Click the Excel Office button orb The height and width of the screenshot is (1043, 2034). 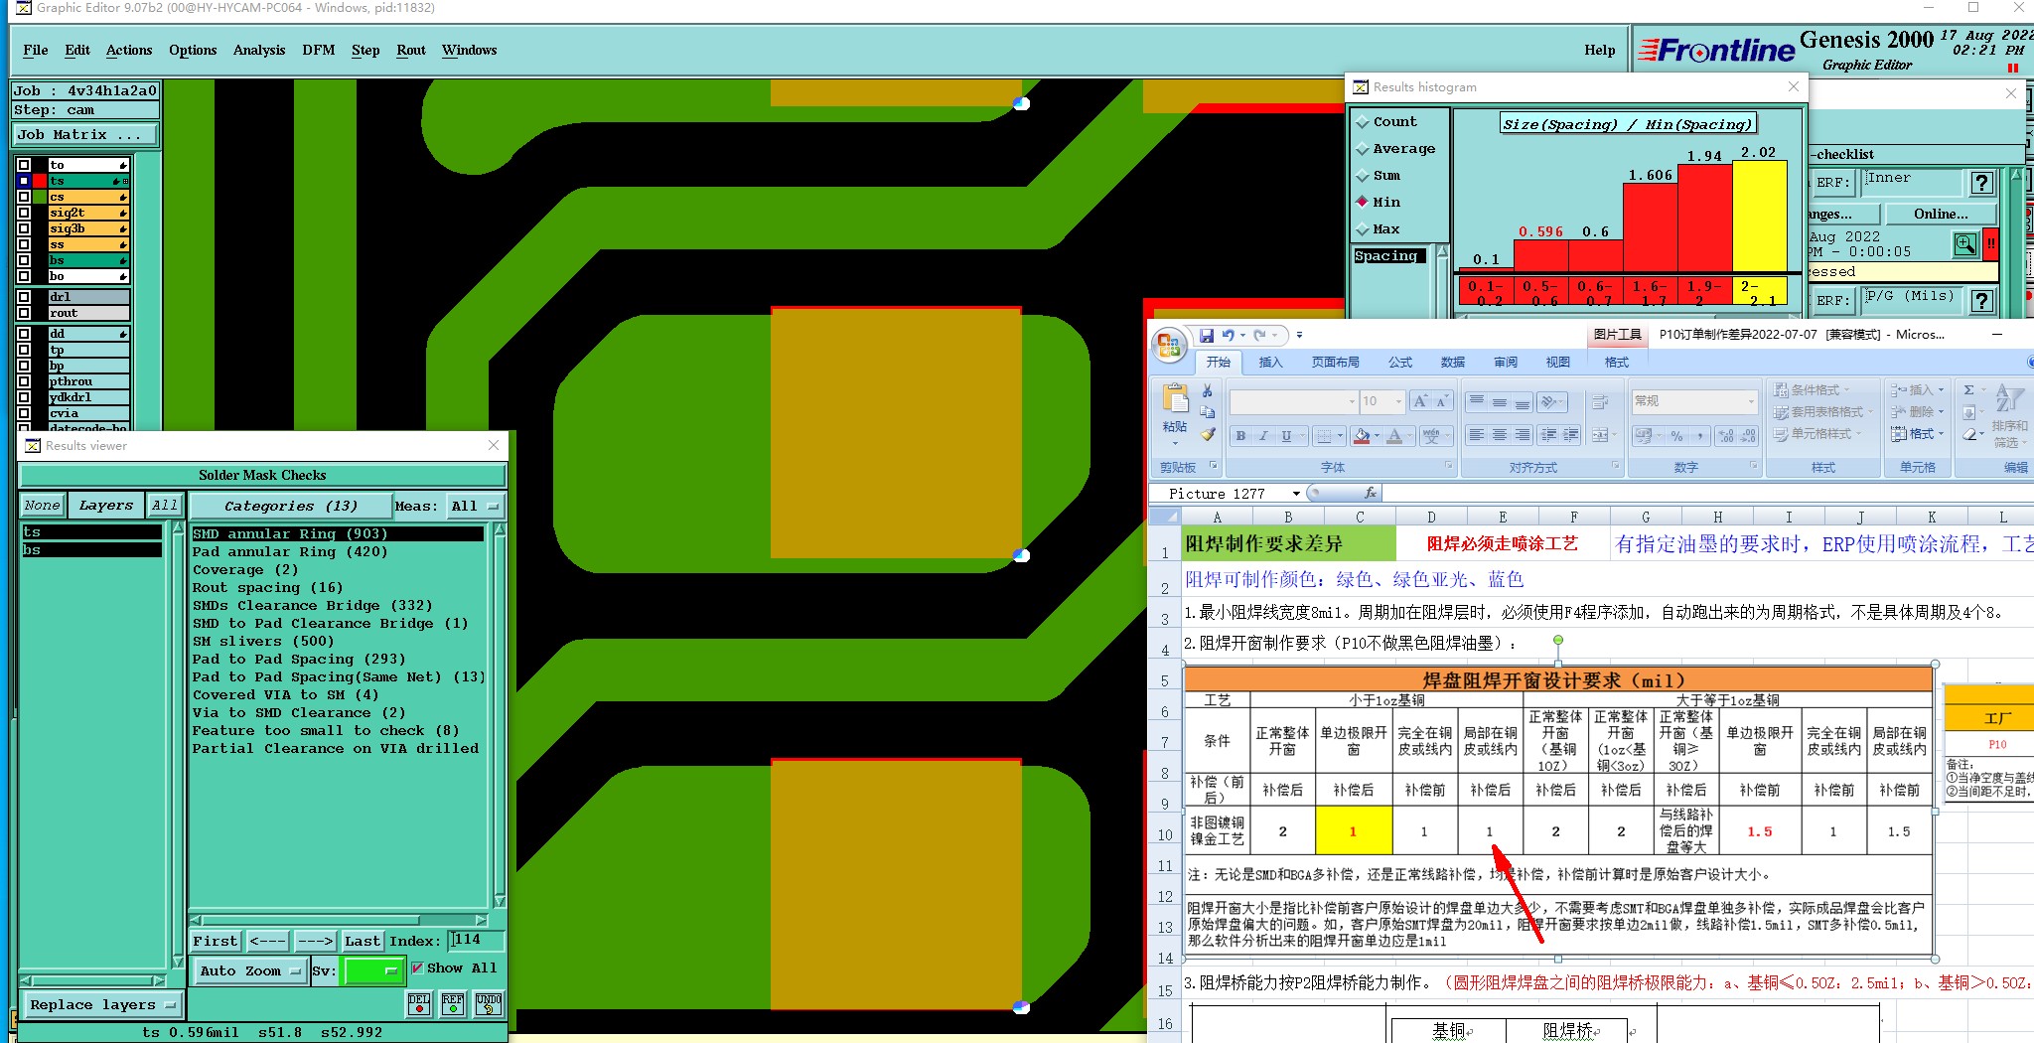(x=1169, y=345)
